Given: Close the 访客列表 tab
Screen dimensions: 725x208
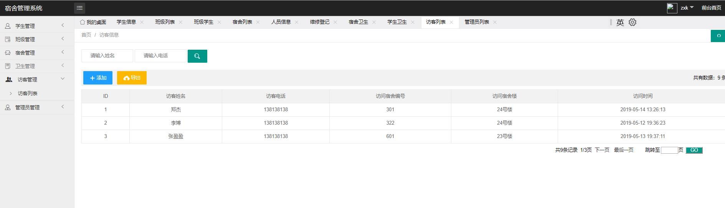Looking at the screenshot, I should coord(451,22).
